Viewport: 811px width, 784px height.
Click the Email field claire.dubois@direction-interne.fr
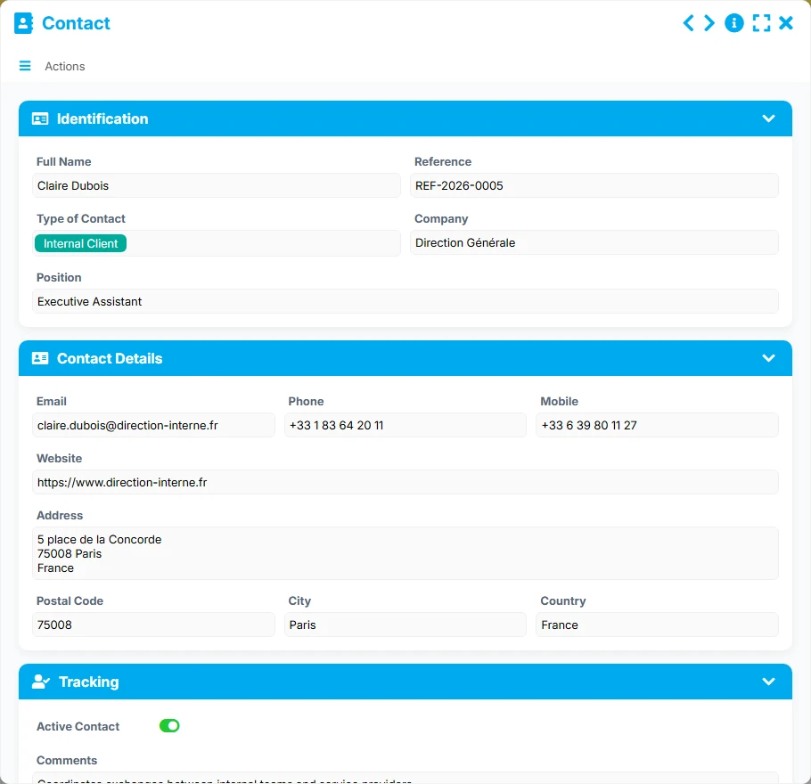pos(153,425)
